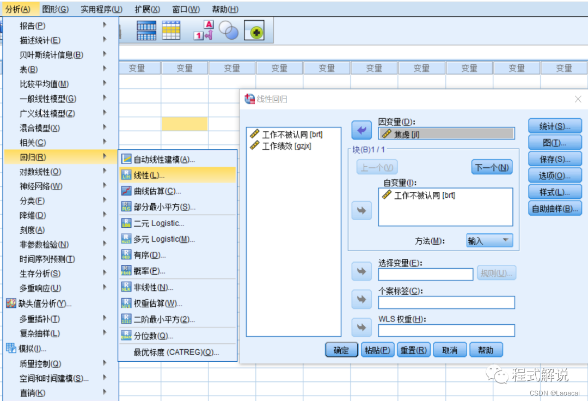Click the 因变量 field containing 焦虑
The height and width of the screenshot is (401, 588).
click(x=446, y=133)
